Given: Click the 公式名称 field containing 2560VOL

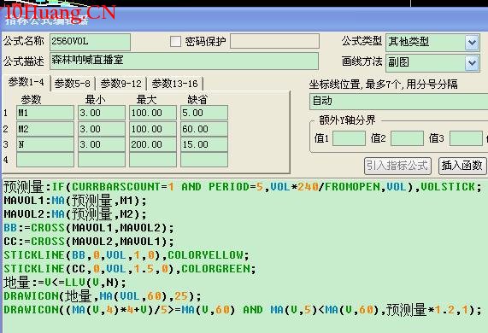Looking at the screenshot, I should click(90, 42).
